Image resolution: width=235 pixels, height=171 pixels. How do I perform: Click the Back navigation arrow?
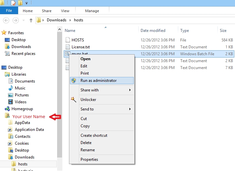(6, 20)
